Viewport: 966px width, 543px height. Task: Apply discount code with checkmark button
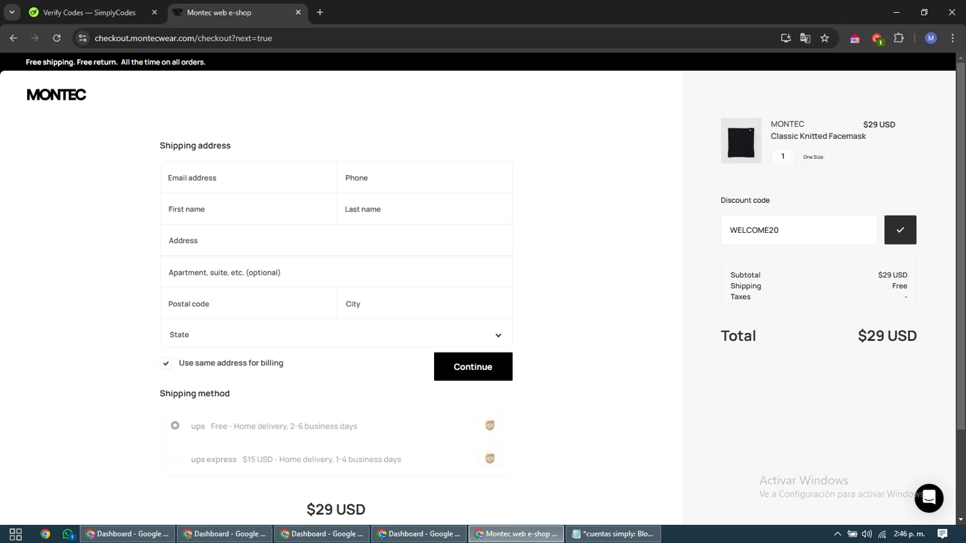pos(900,230)
